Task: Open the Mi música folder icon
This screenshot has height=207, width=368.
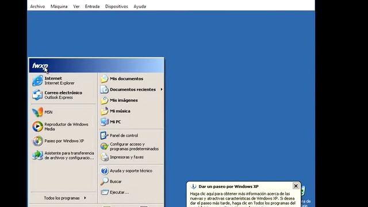Action: (x=105, y=111)
